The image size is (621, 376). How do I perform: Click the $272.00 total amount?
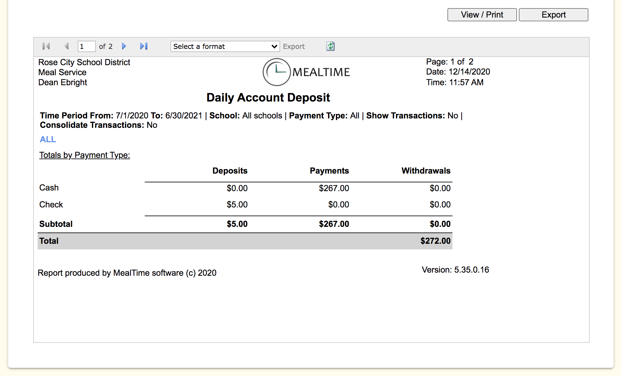click(435, 241)
